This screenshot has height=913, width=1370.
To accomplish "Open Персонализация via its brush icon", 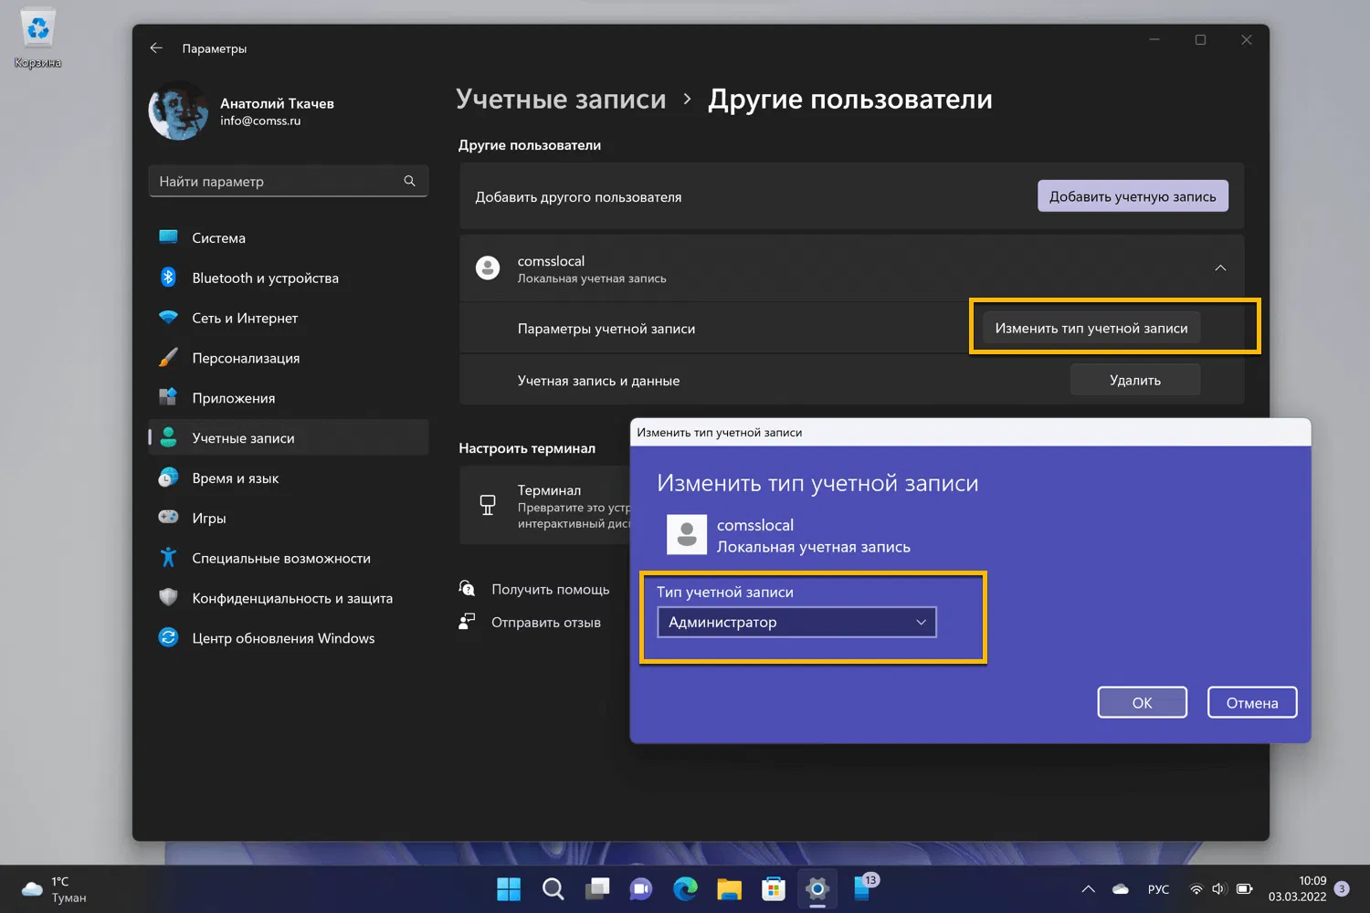I will click(168, 358).
